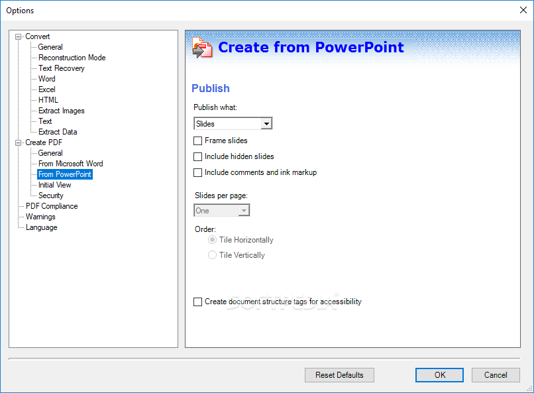Image resolution: width=534 pixels, height=393 pixels.
Task: Confirm with the OK button
Action: click(x=439, y=375)
